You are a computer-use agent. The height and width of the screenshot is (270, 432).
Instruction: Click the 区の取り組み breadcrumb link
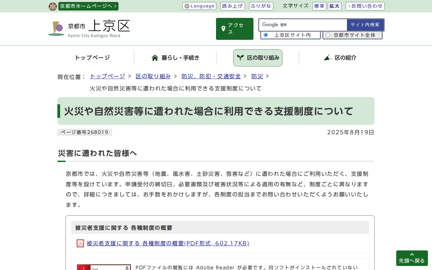coord(153,76)
